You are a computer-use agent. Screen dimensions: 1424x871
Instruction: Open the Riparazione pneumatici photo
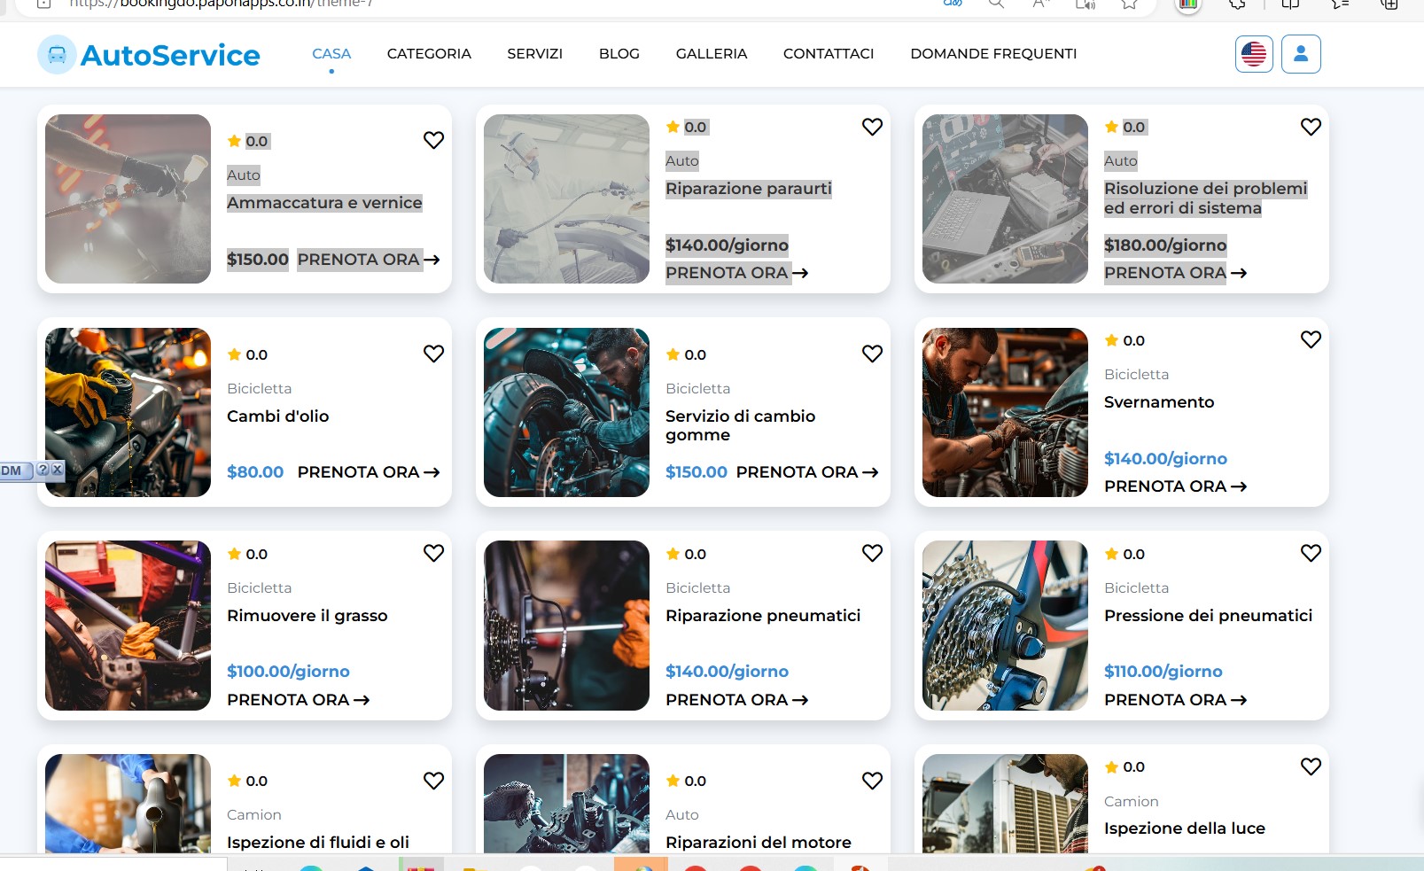pyautogui.click(x=566, y=626)
